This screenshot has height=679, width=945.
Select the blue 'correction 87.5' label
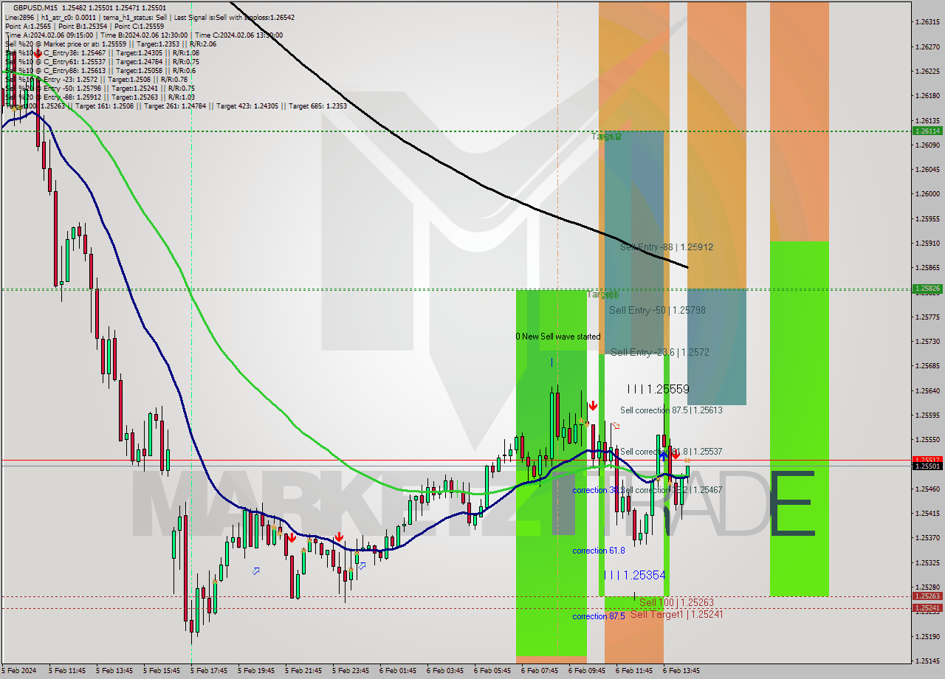599,616
